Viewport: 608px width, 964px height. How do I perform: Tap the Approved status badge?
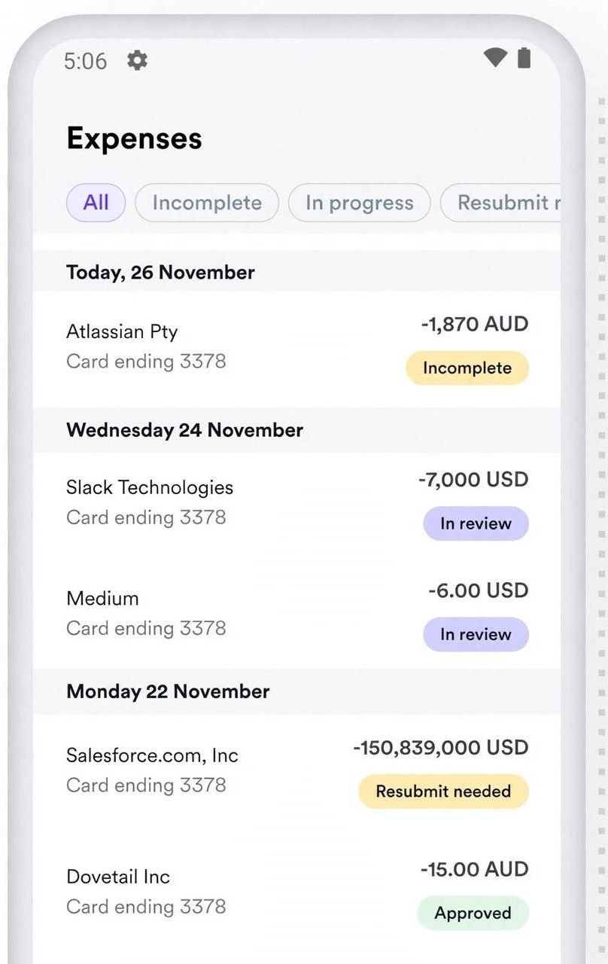pyautogui.click(x=473, y=914)
